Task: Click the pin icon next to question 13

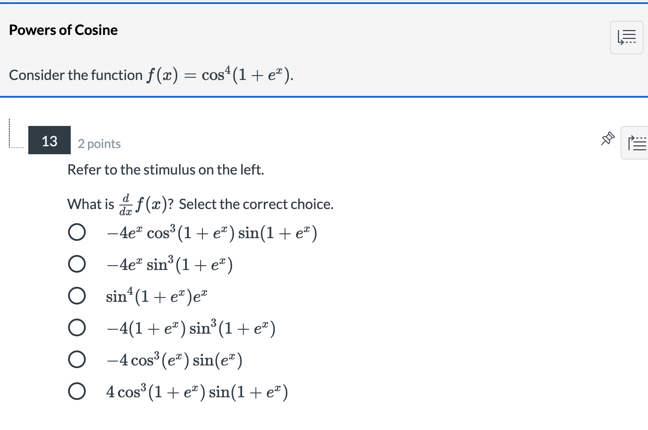Action: (607, 138)
